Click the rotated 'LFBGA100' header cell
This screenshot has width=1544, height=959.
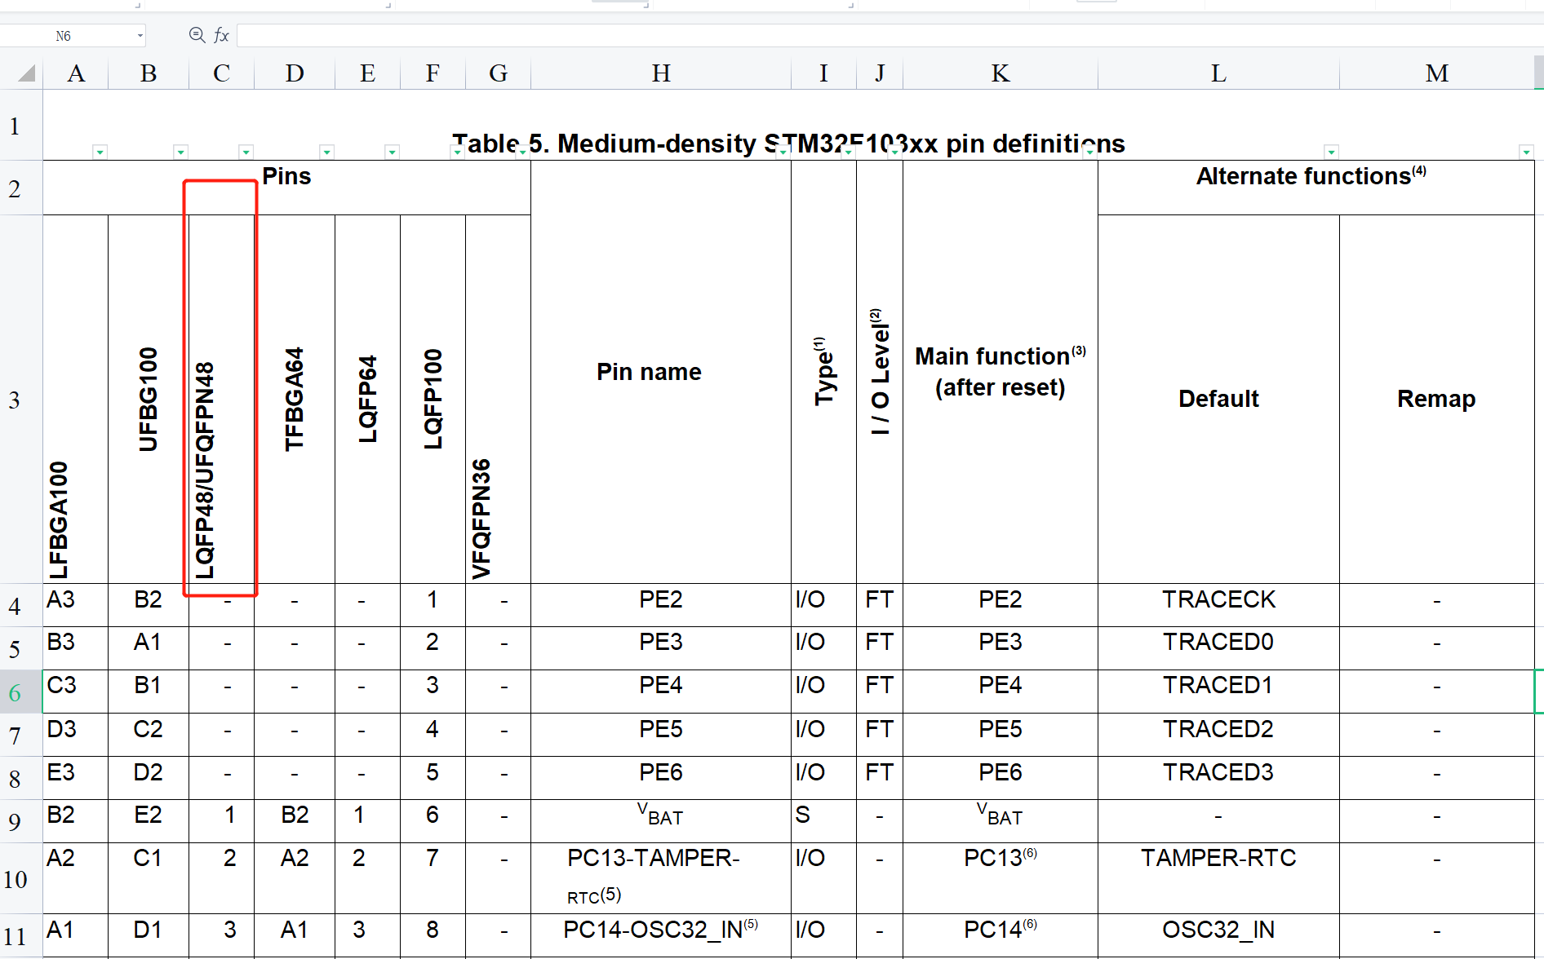coord(76,400)
